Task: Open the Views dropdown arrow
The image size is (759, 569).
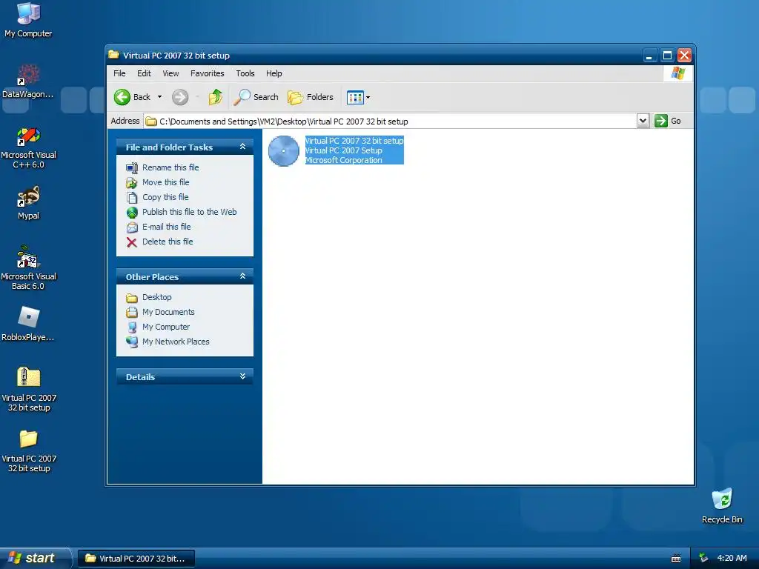Action: point(368,97)
